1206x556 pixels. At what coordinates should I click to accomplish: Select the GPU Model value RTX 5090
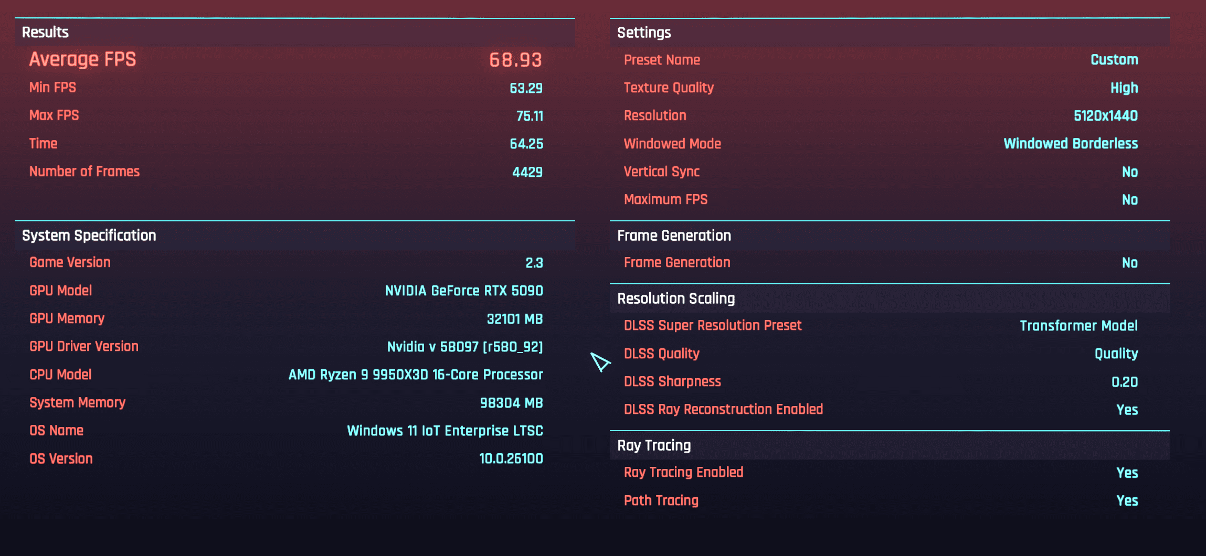click(x=464, y=291)
